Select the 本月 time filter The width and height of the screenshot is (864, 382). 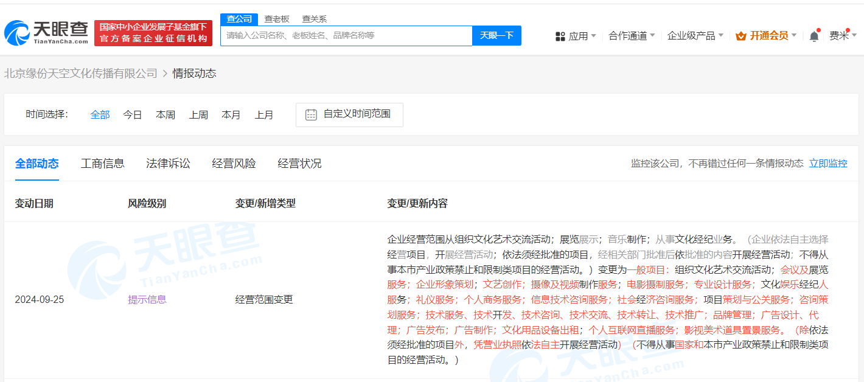(x=231, y=115)
